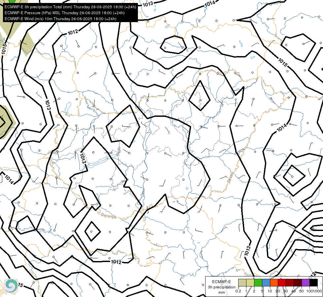Viewport: 323px width, 297px height.
Task: Click the 'ECMWF-E' title in the legend
Action: click(x=221, y=282)
